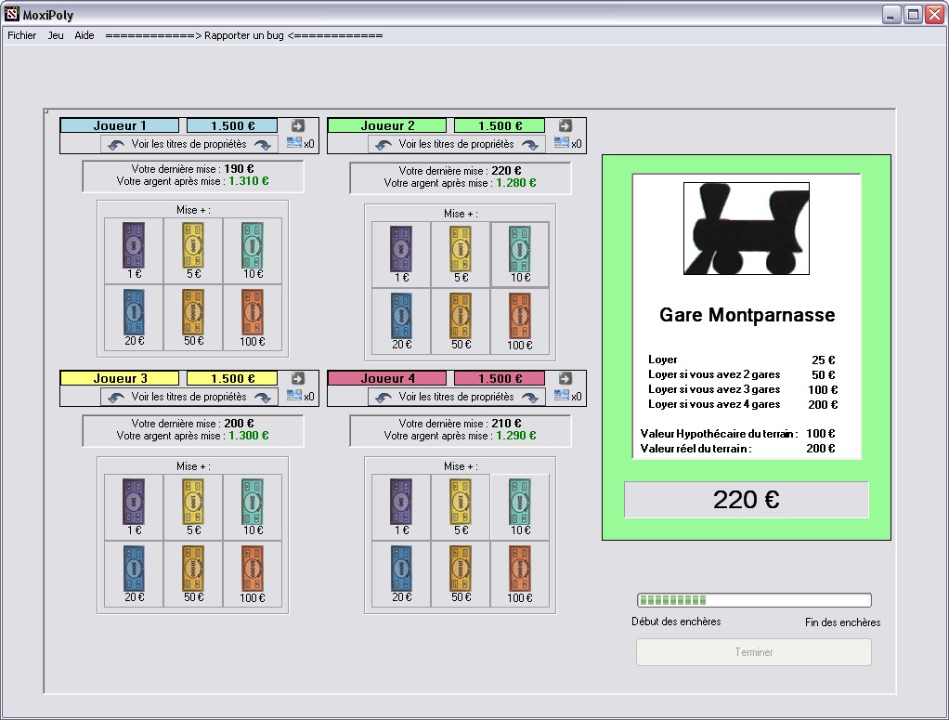The width and height of the screenshot is (949, 720).
Task: Open the Fichier menu
Action: click(x=21, y=35)
